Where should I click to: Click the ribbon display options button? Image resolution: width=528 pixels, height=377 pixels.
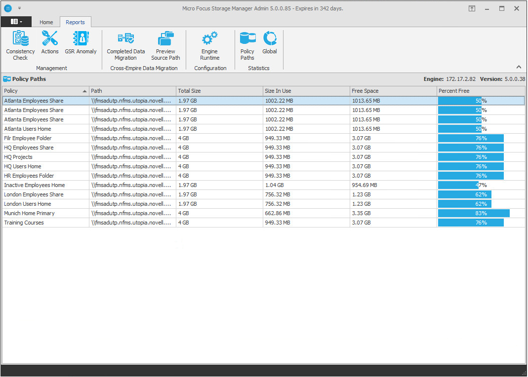click(x=472, y=8)
